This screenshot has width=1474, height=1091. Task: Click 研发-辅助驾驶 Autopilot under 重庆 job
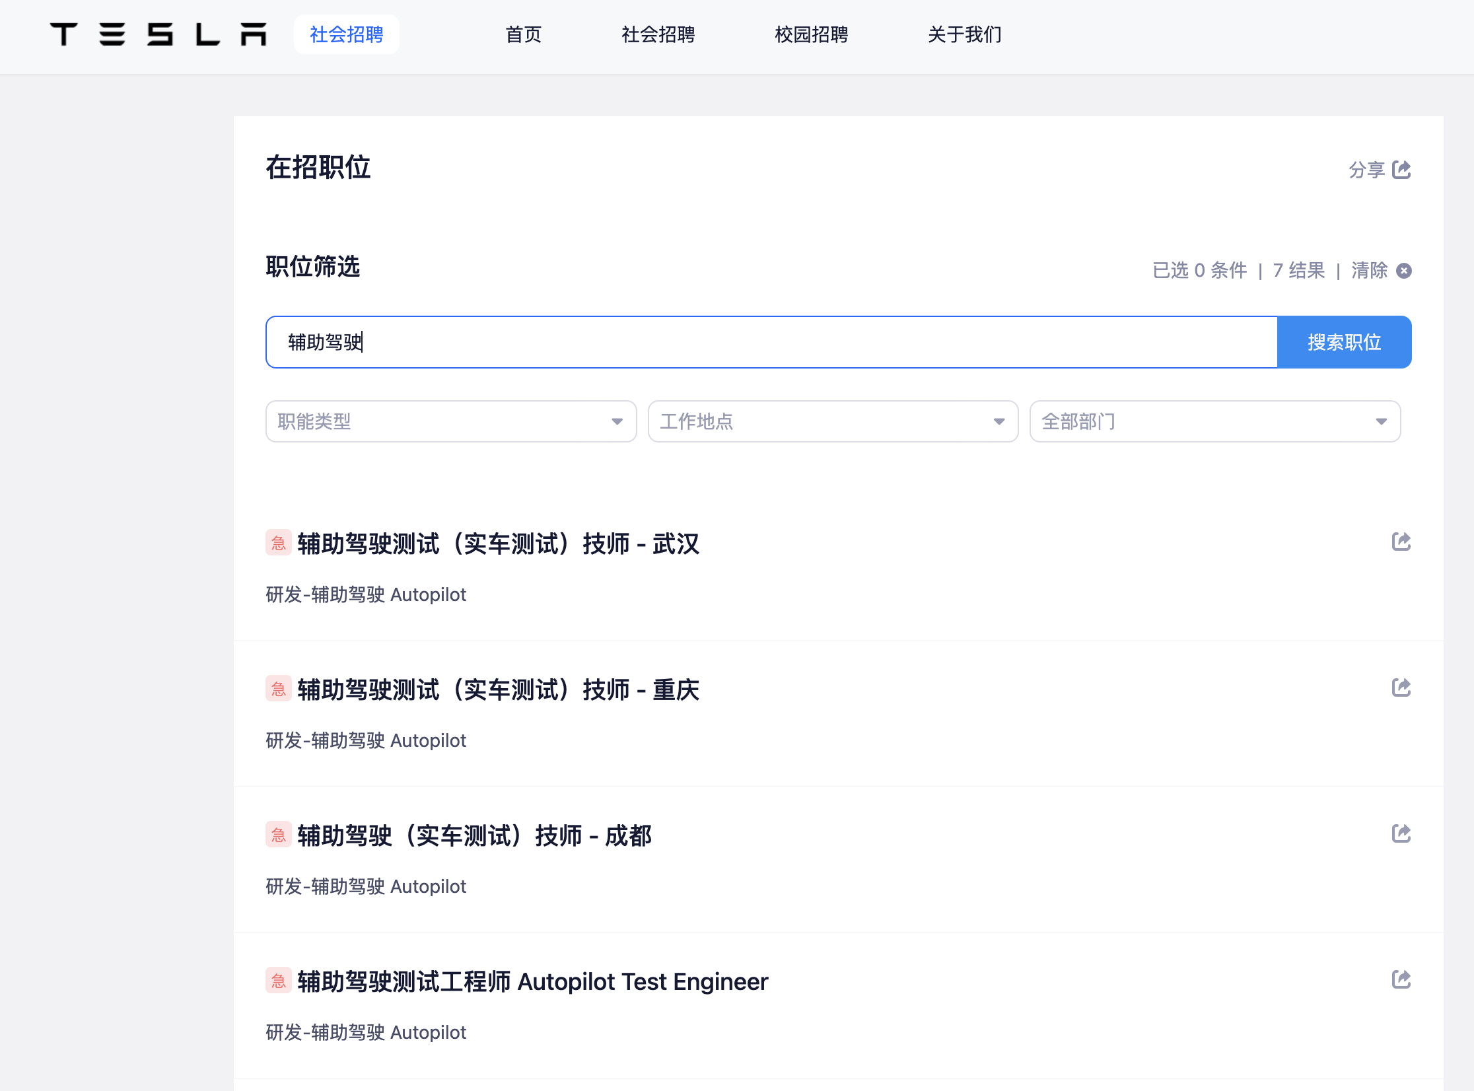pyautogui.click(x=366, y=740)
